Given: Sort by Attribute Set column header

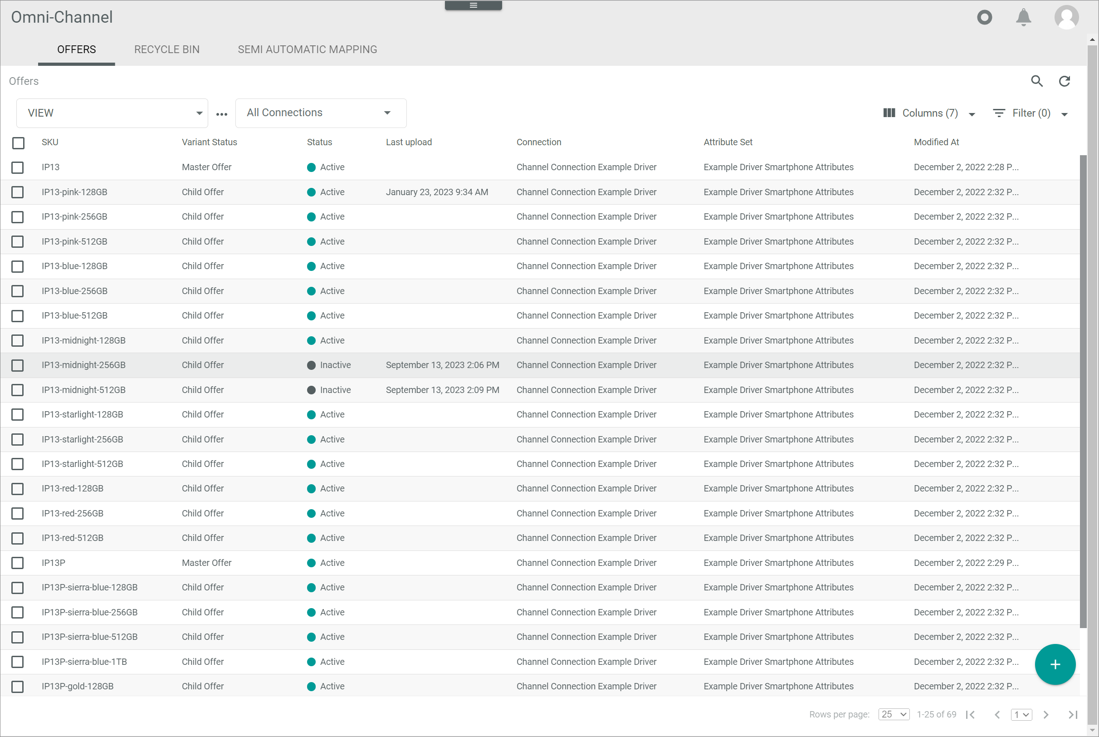Looking at the screenshot, I should pos(728,142).
